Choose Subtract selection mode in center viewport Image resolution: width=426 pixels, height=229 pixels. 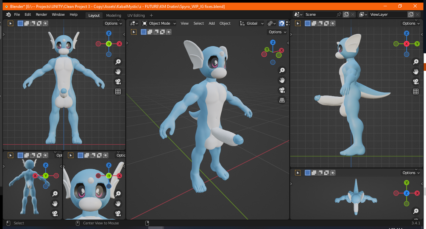(156, 32)
